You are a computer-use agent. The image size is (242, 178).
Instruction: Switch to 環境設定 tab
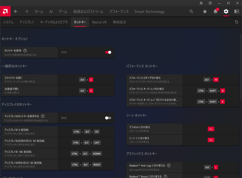click(119, 22)
